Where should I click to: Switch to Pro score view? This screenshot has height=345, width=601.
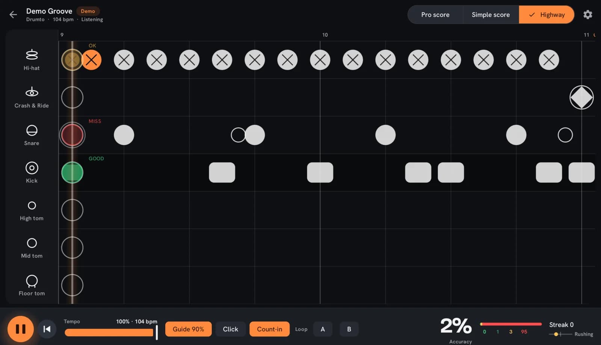click(435, 15)
